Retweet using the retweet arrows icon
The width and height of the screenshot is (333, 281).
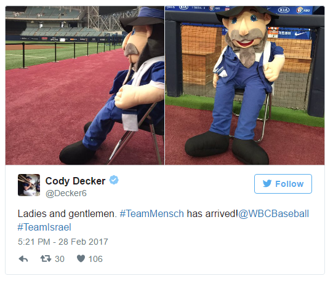click(x=46, y=258)
